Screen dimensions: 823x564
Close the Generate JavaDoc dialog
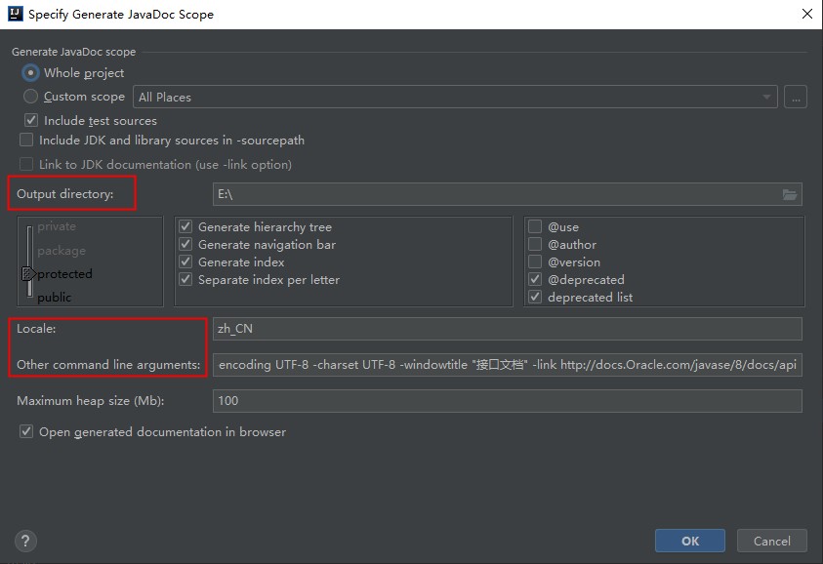806,15
